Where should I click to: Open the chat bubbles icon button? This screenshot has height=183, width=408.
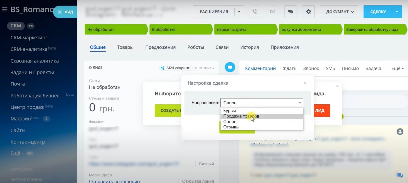[290, 12]
